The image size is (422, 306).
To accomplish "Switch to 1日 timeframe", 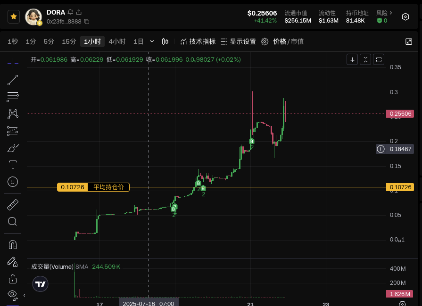I will [x=138, y=41].
